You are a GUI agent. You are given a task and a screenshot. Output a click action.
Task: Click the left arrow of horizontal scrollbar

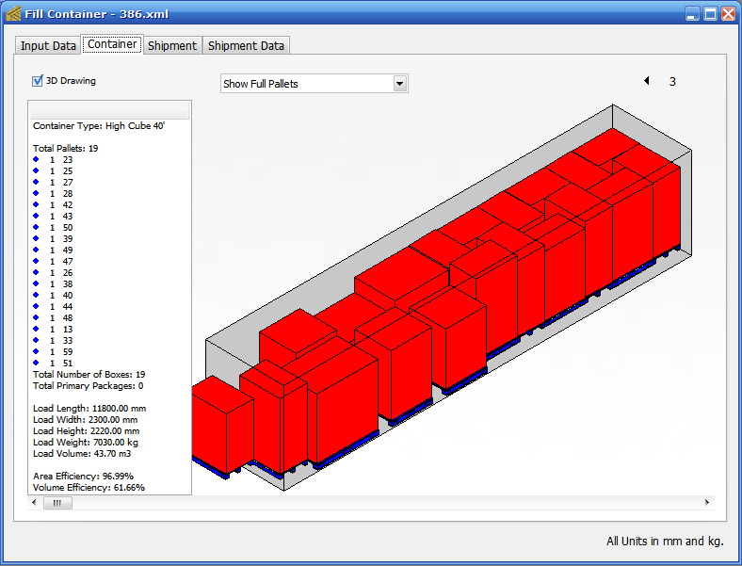coord(34,503)
